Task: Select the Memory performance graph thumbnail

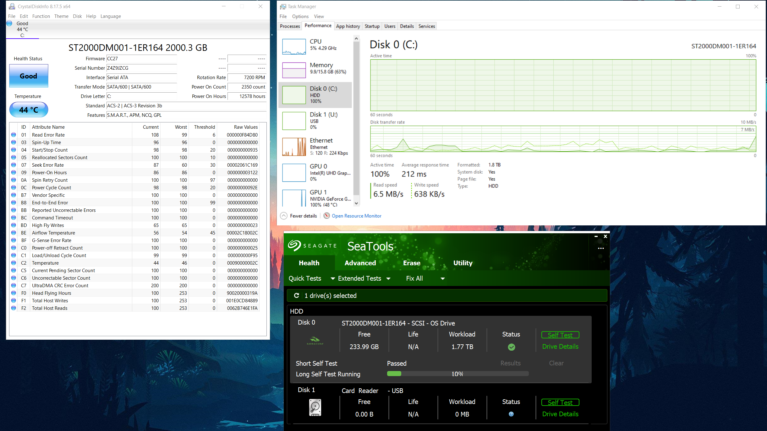Action: pos(294,70)
